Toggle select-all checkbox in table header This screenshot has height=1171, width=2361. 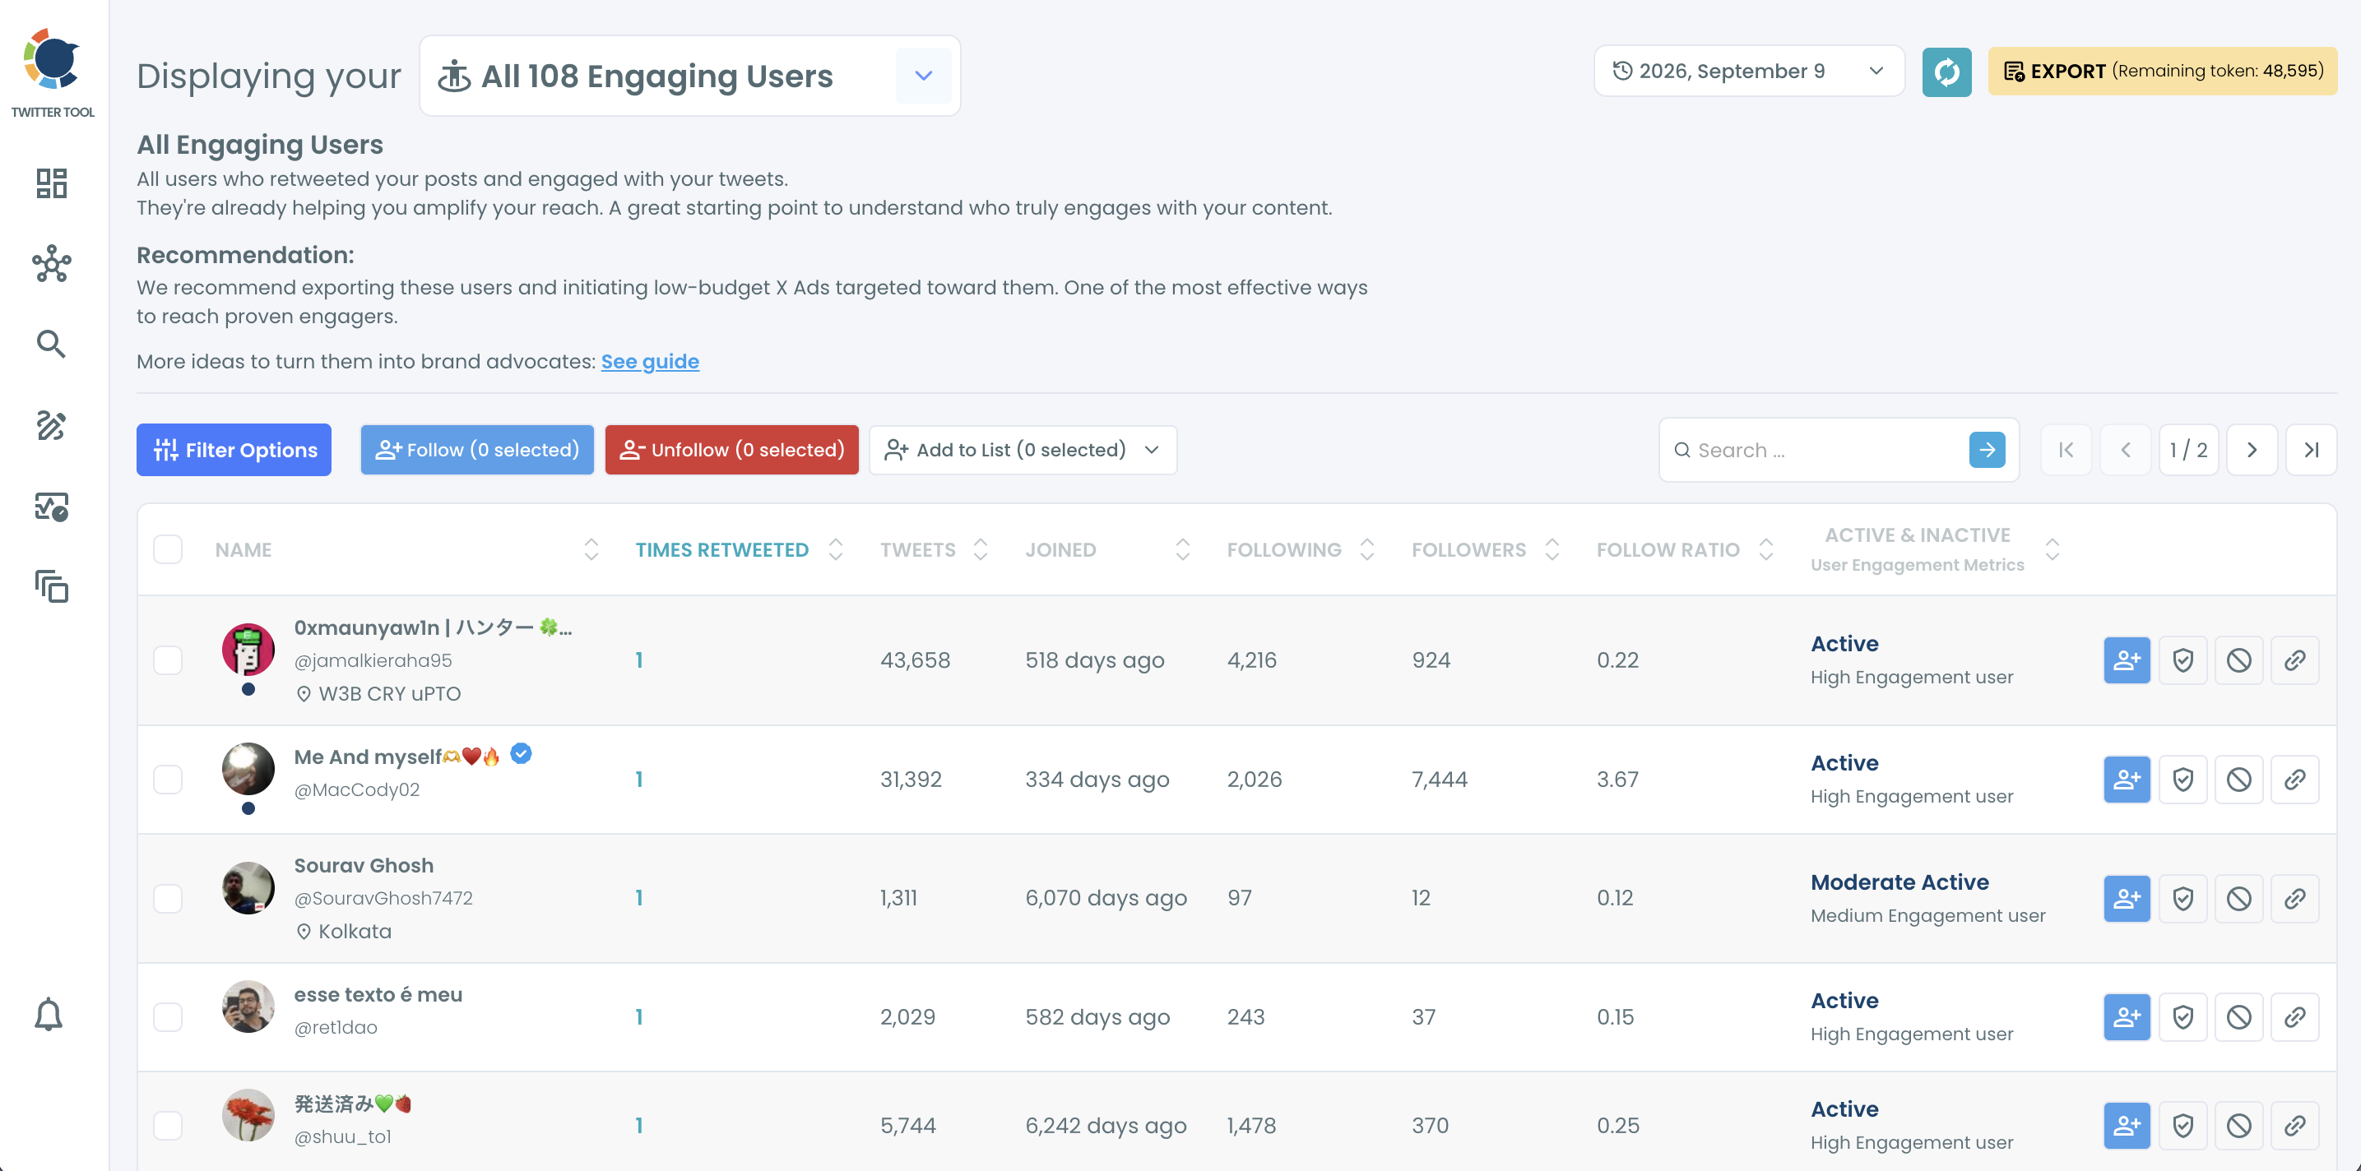pyautogui.click(x=168, y=550)
